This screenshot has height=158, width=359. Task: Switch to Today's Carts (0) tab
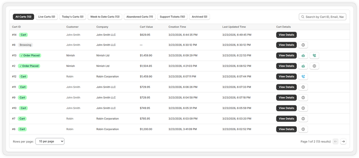pos(73,17)
